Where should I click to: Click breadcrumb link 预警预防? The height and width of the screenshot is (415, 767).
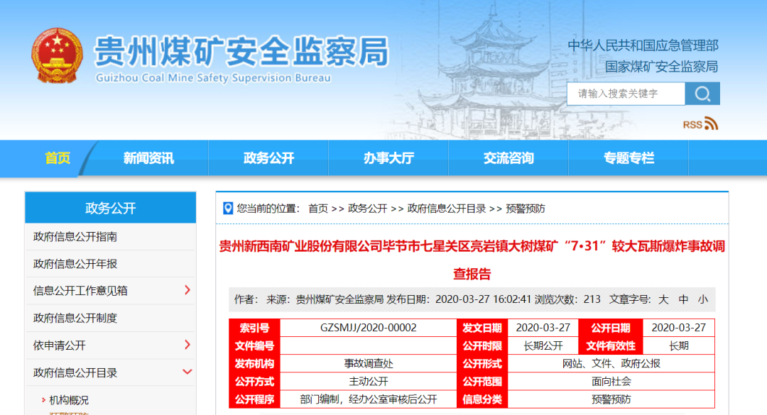(x=526, y=209)
